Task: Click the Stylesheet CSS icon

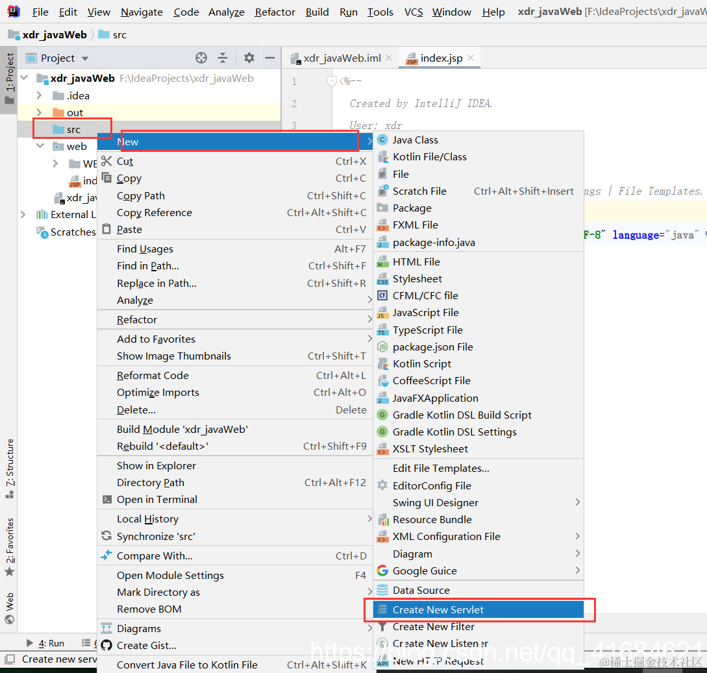Action: (x=382, y=279)
